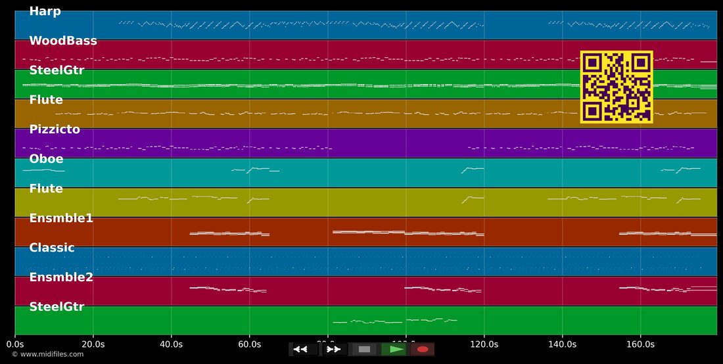The image size is (723, 364).
Task: Select the SteelGtr label on the bottom track
Action: pyautogui.click(x=57, y=306)
